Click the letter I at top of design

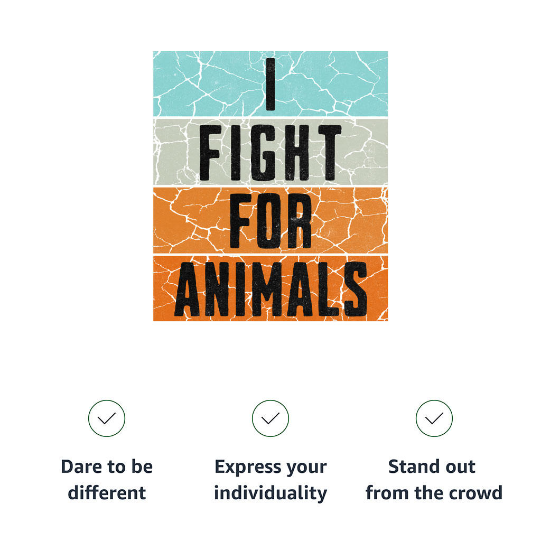click(270, 84)
